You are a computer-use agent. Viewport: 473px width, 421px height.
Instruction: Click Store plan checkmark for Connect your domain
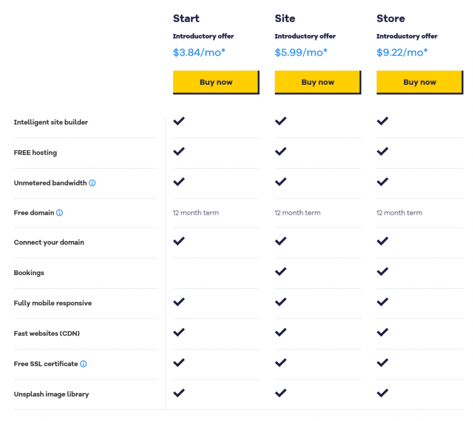tap(382, 241)
